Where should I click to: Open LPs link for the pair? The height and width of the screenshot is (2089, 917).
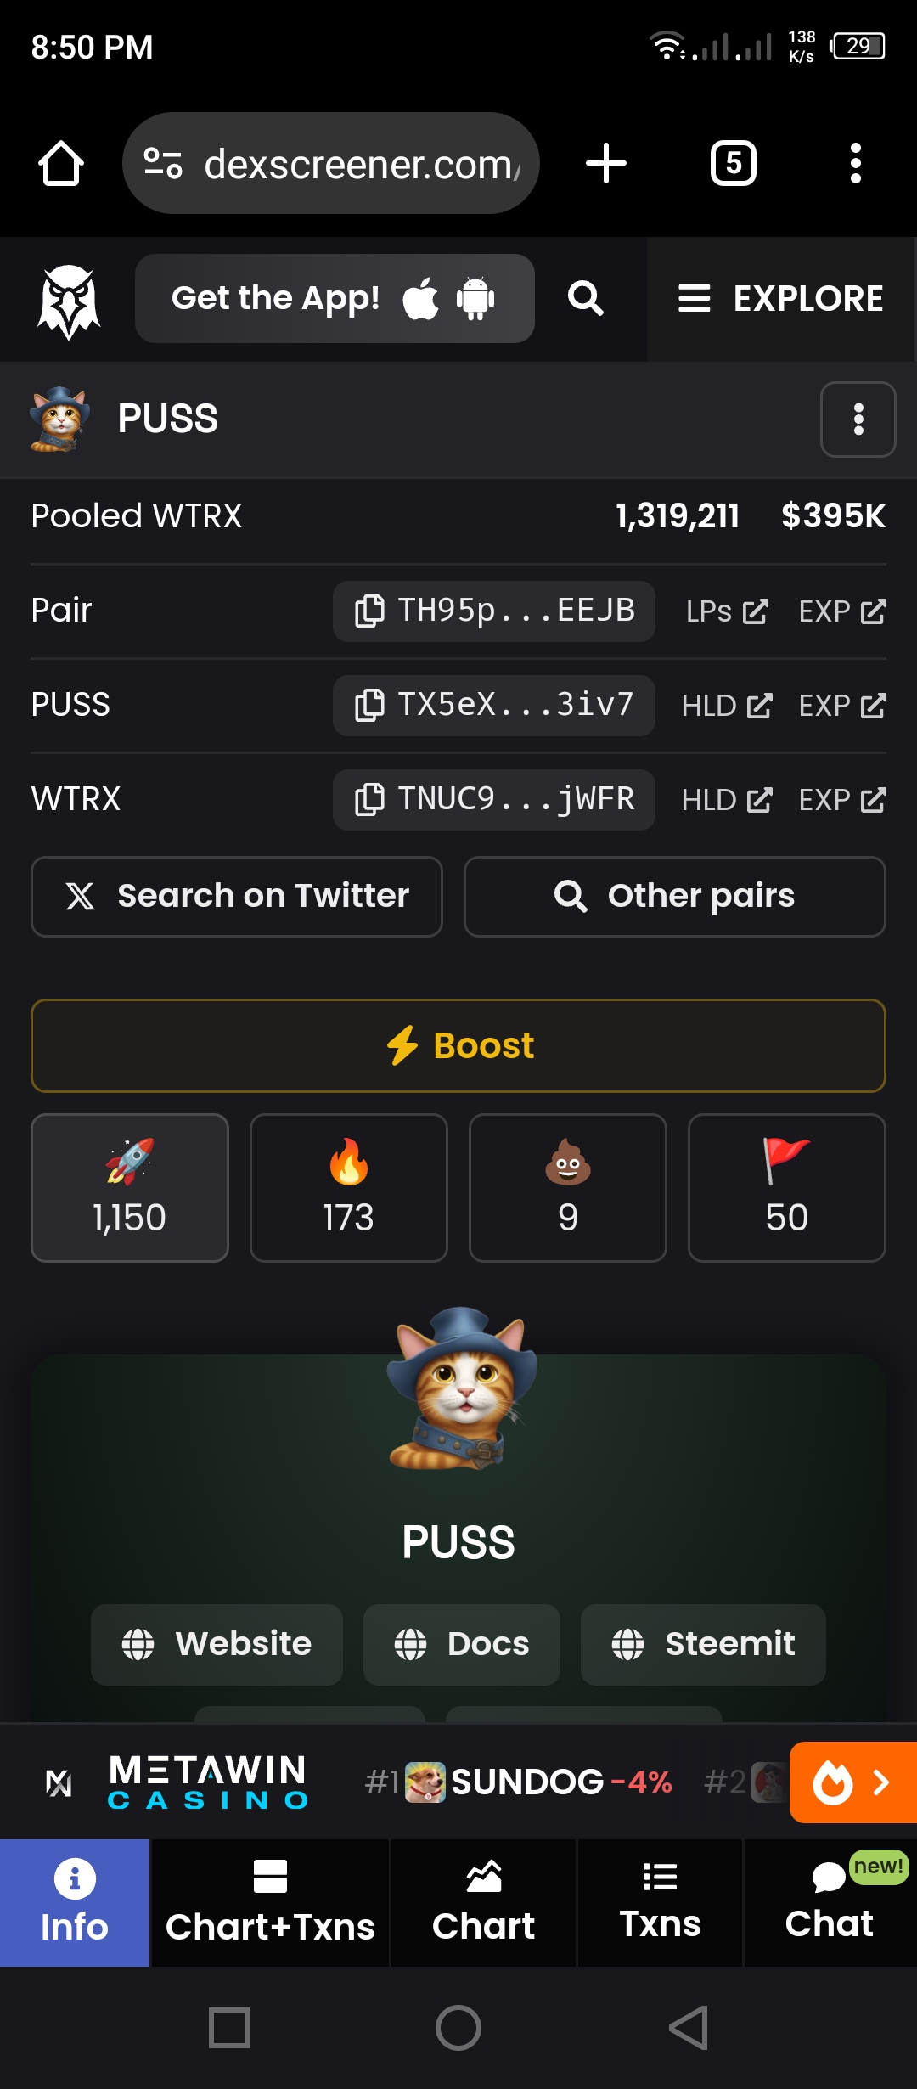[727, 611]
